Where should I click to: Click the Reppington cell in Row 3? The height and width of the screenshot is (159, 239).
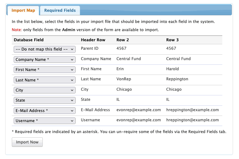[177, 79]
